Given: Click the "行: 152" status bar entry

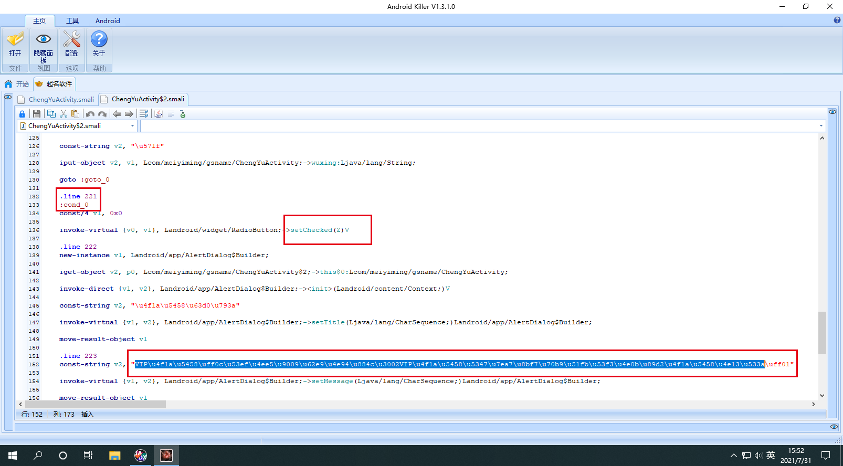Looking at the screenshot, I should point(32,415).
